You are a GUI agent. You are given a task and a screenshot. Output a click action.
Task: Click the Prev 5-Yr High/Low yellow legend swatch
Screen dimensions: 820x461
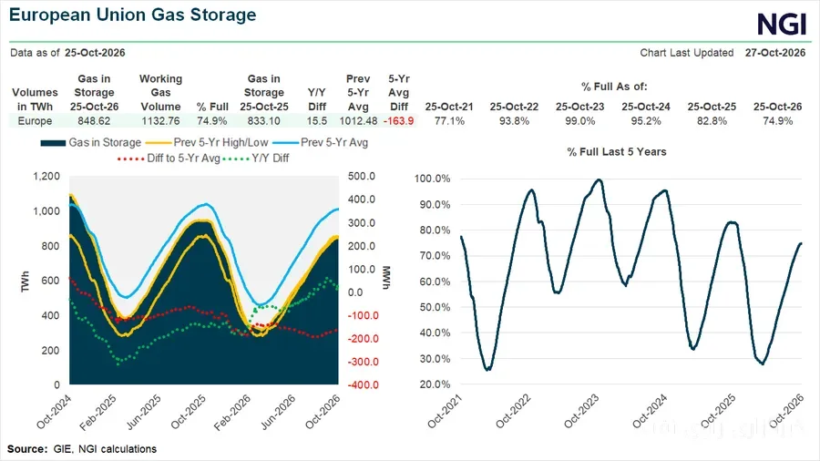coord(159,143)
